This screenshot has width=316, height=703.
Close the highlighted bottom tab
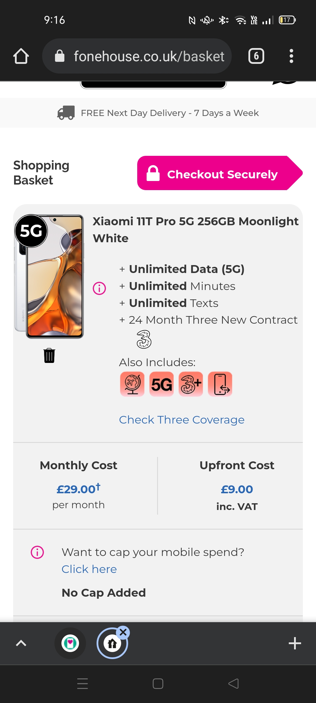point(123,632)
